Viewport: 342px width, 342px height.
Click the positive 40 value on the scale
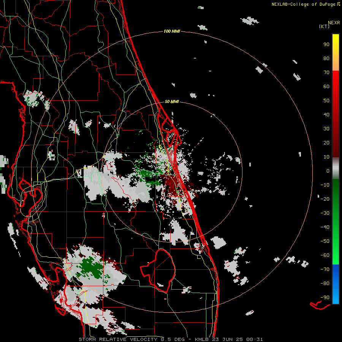click(x=326, y=114)
